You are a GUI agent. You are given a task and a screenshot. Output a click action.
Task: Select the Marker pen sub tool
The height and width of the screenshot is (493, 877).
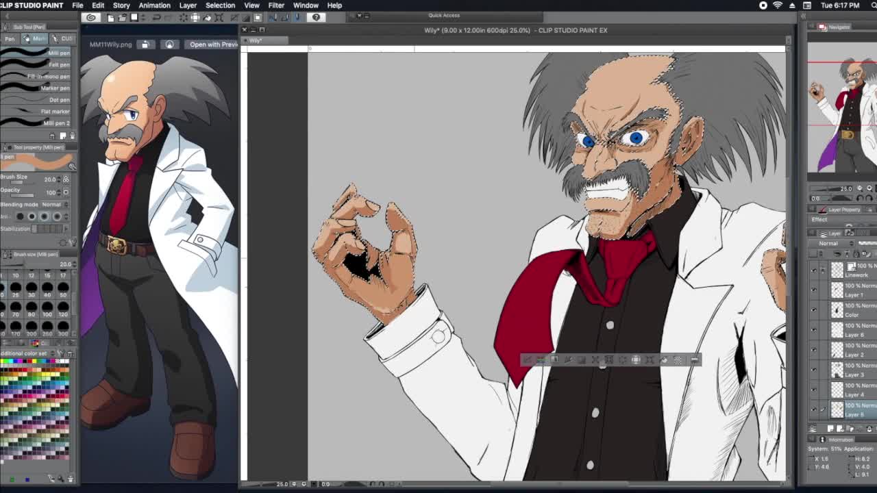coord(36,88)
